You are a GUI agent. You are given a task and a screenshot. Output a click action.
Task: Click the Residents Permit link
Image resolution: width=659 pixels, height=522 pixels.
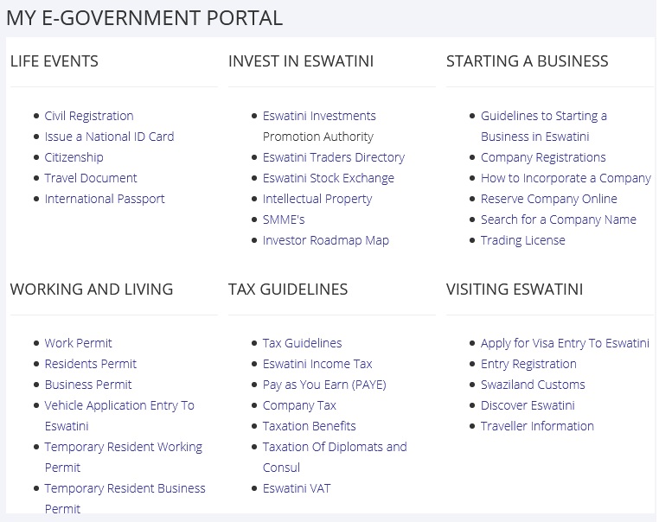(90, 364)
